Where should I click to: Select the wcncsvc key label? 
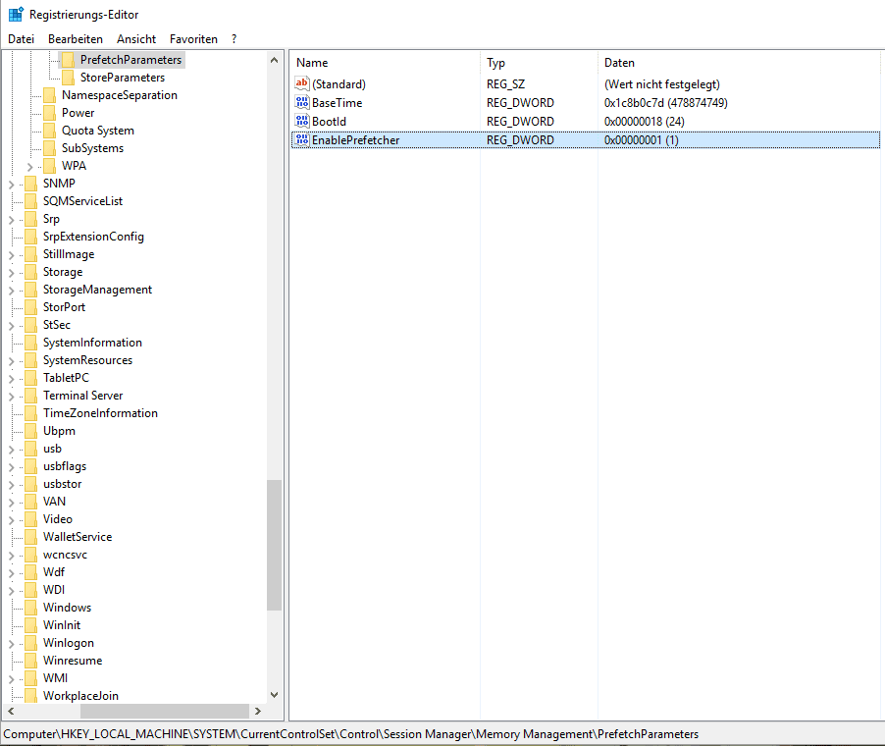[x=65, y=555]
